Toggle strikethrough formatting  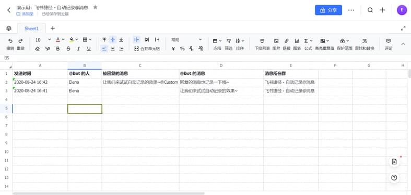point(68,48)
